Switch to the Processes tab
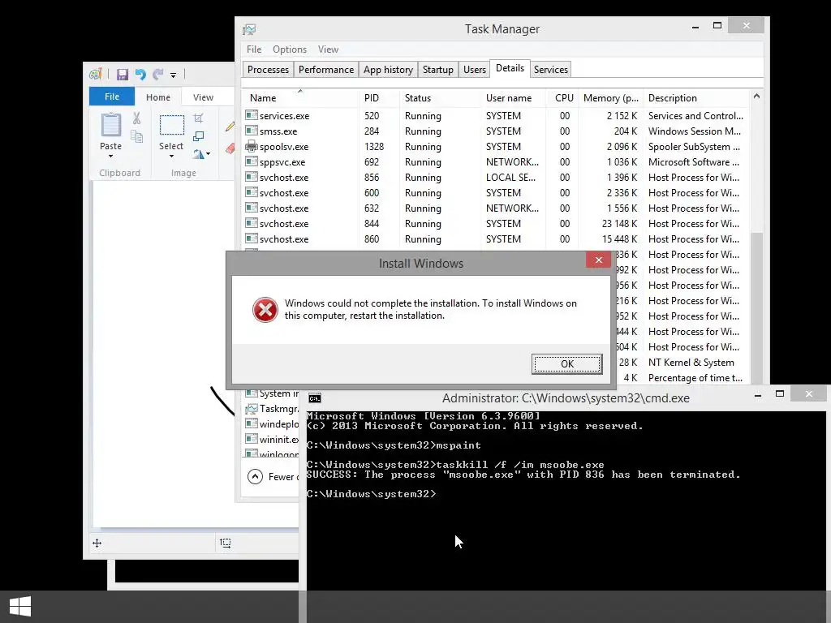The image size is (831, 623). [268, 70]
